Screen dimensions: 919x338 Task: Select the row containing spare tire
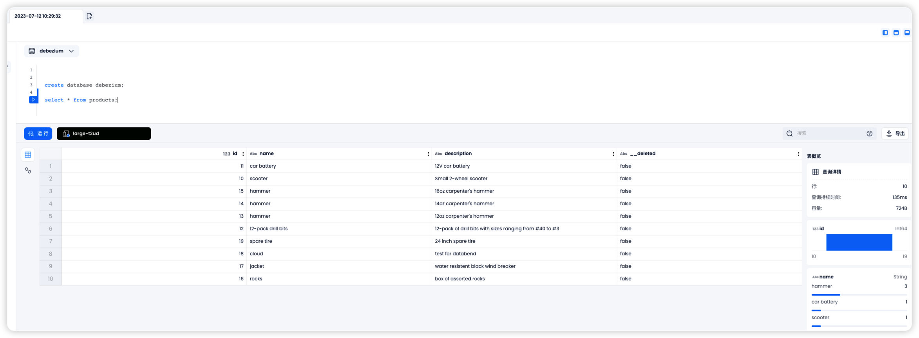point(261,241)
